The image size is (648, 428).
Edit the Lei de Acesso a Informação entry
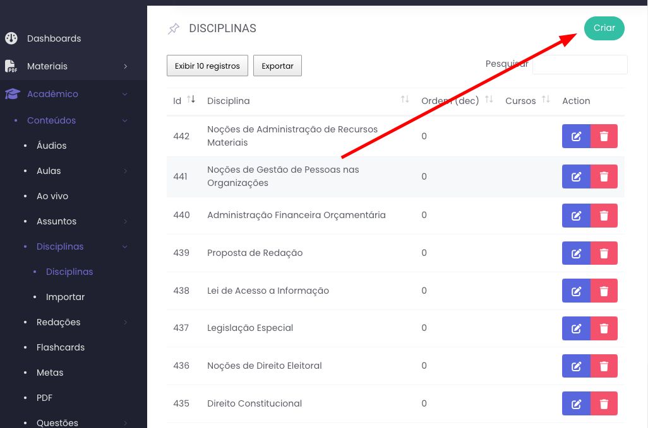[x=576, y=291]
